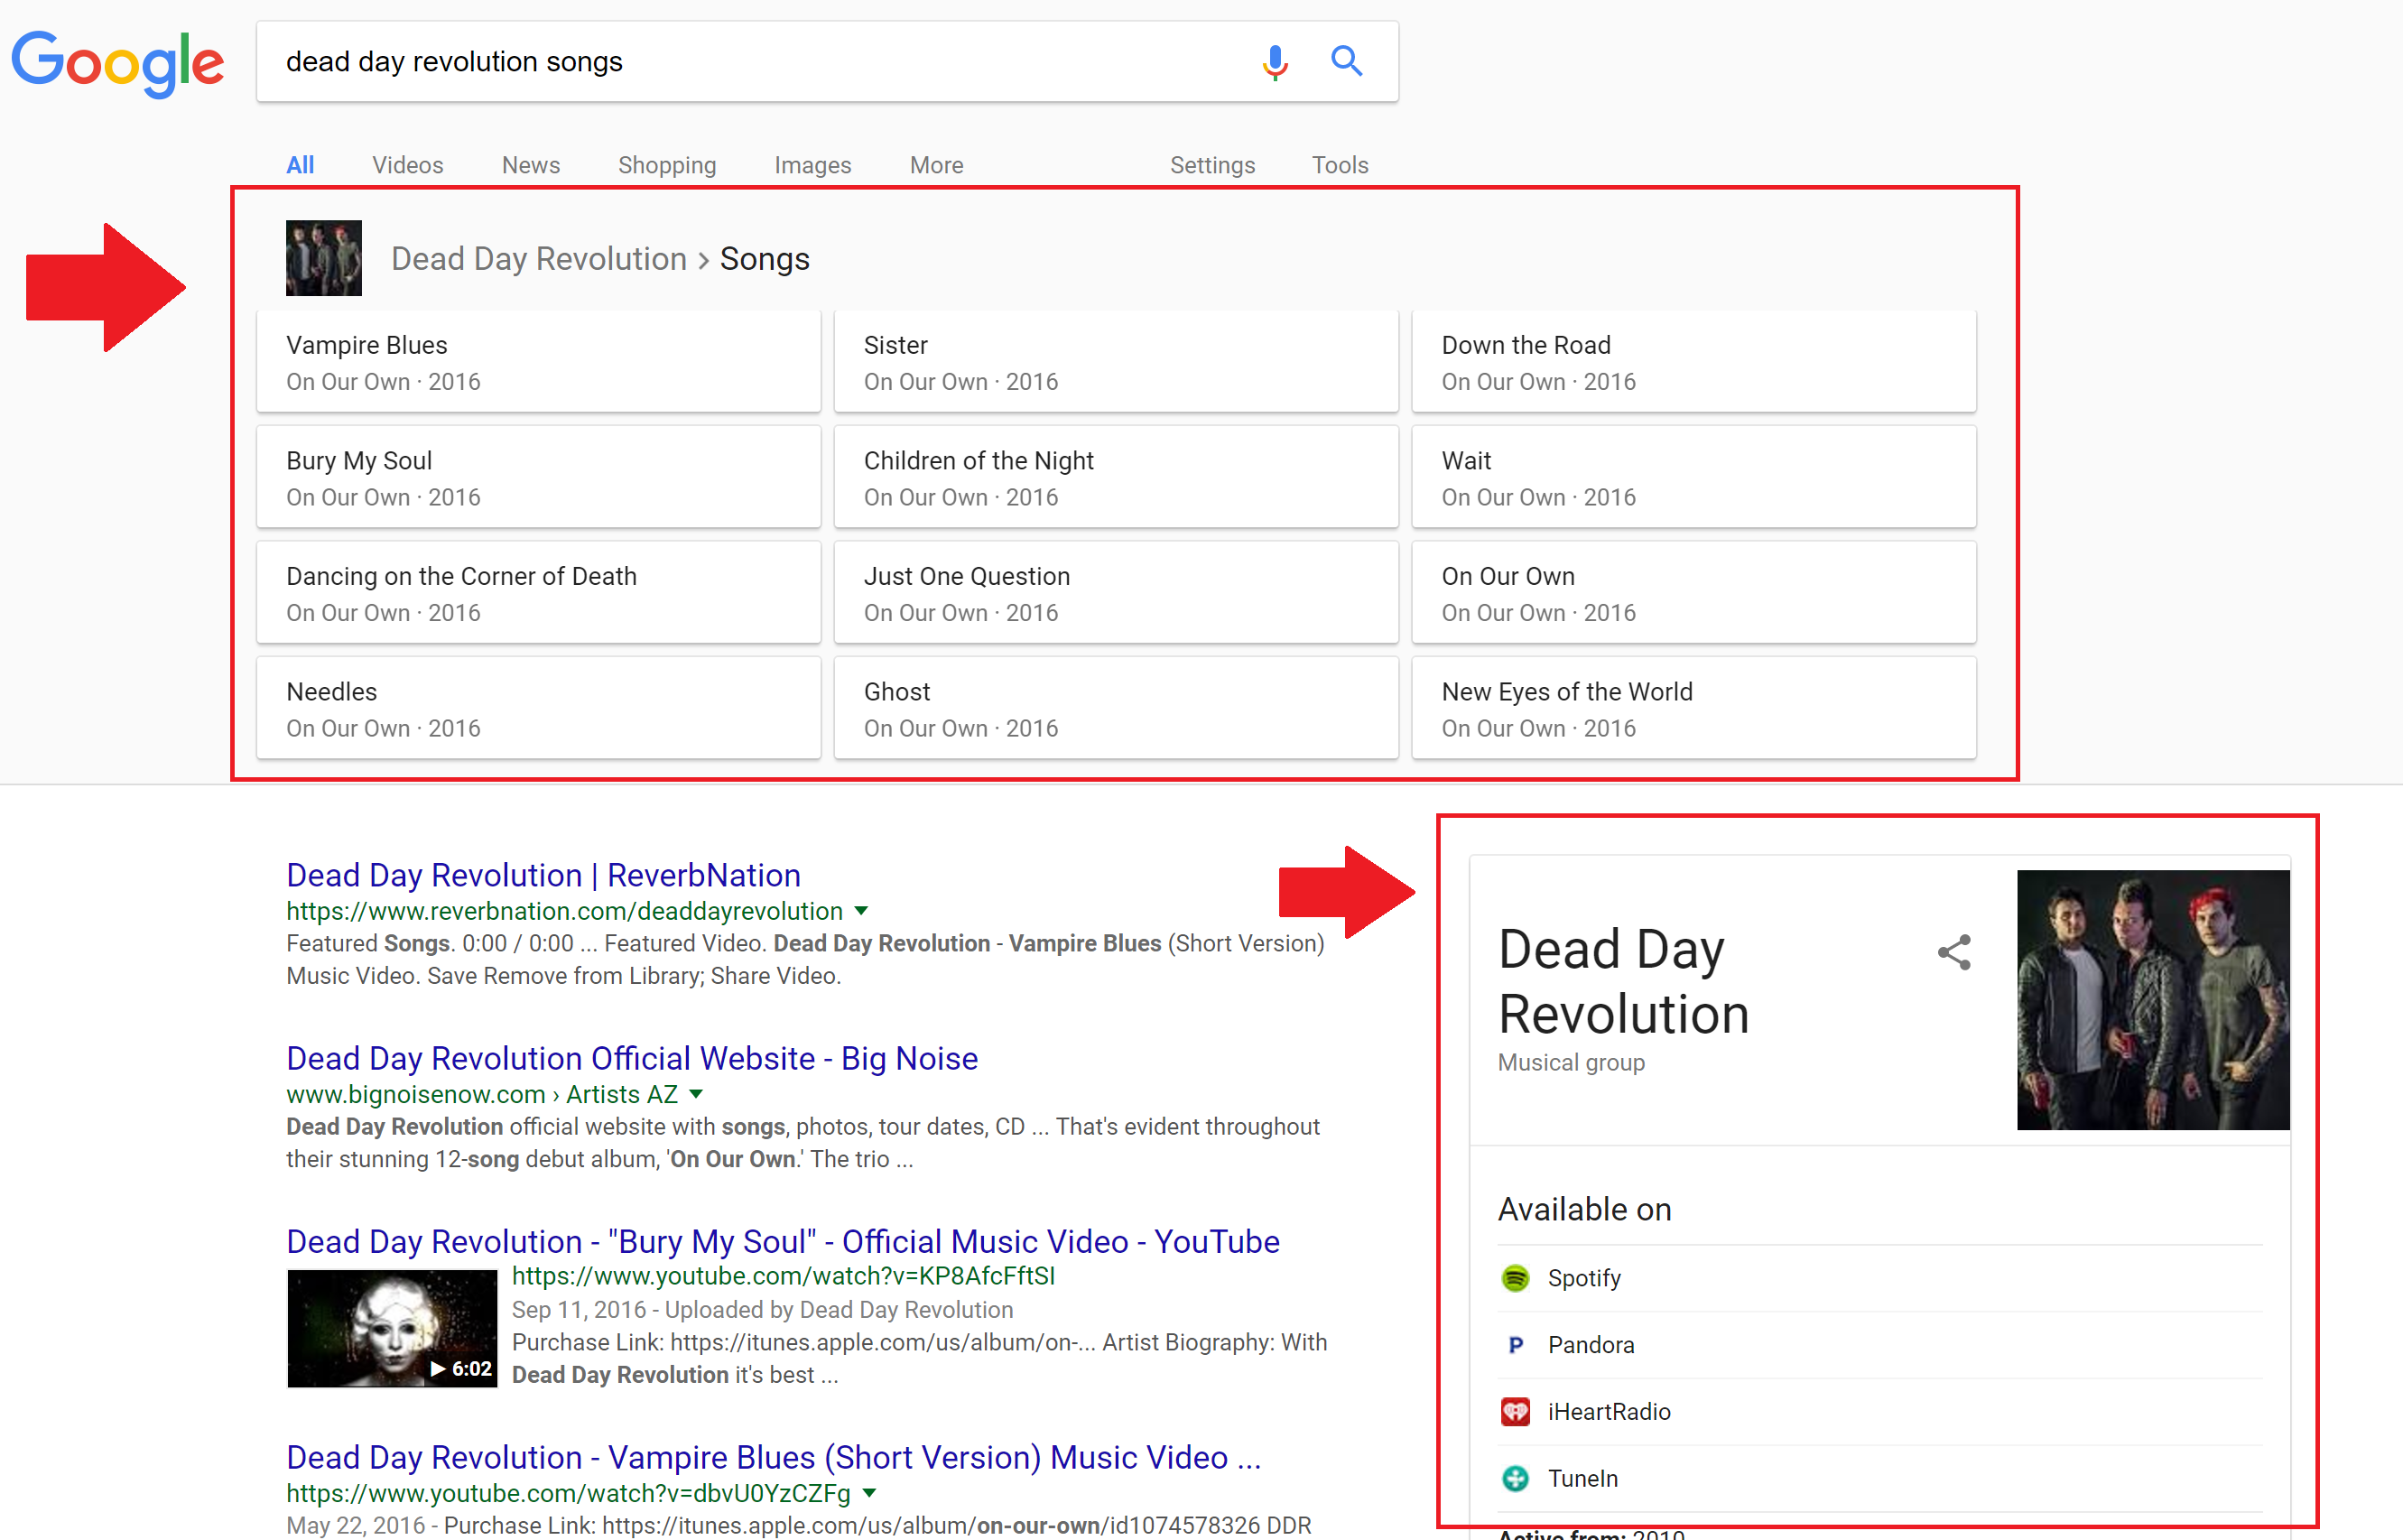
Task: Click the TuneIn icon
Action: click(1515, 1478)
